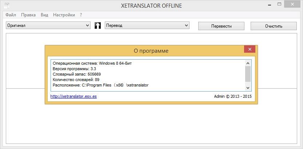Expand the Перевод language dropdown
Image resolution: width=303 pixels, height=149 pixels.
(x=147, y=25)
